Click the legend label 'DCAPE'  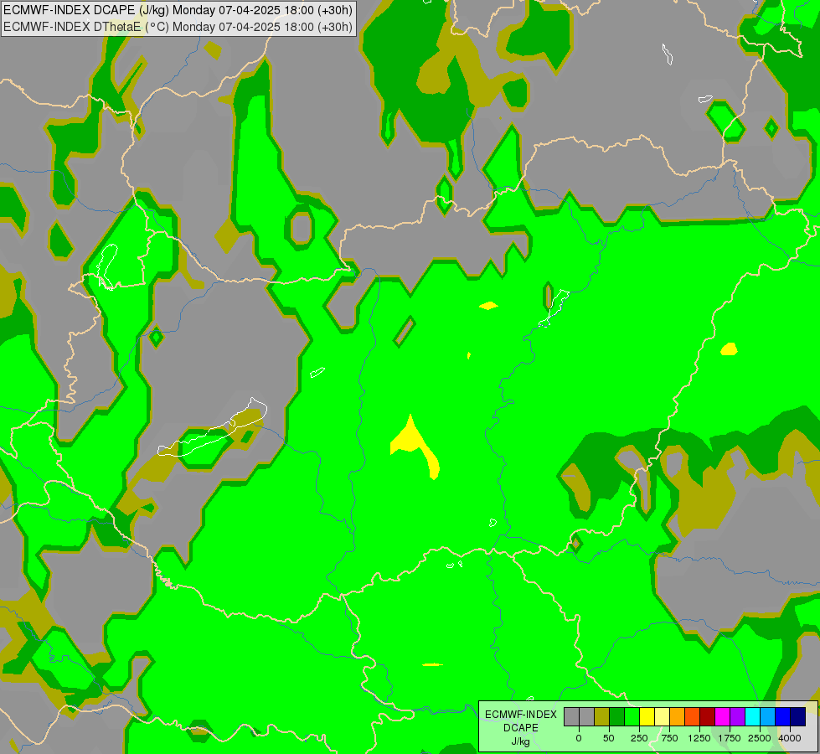coord(521,728)
